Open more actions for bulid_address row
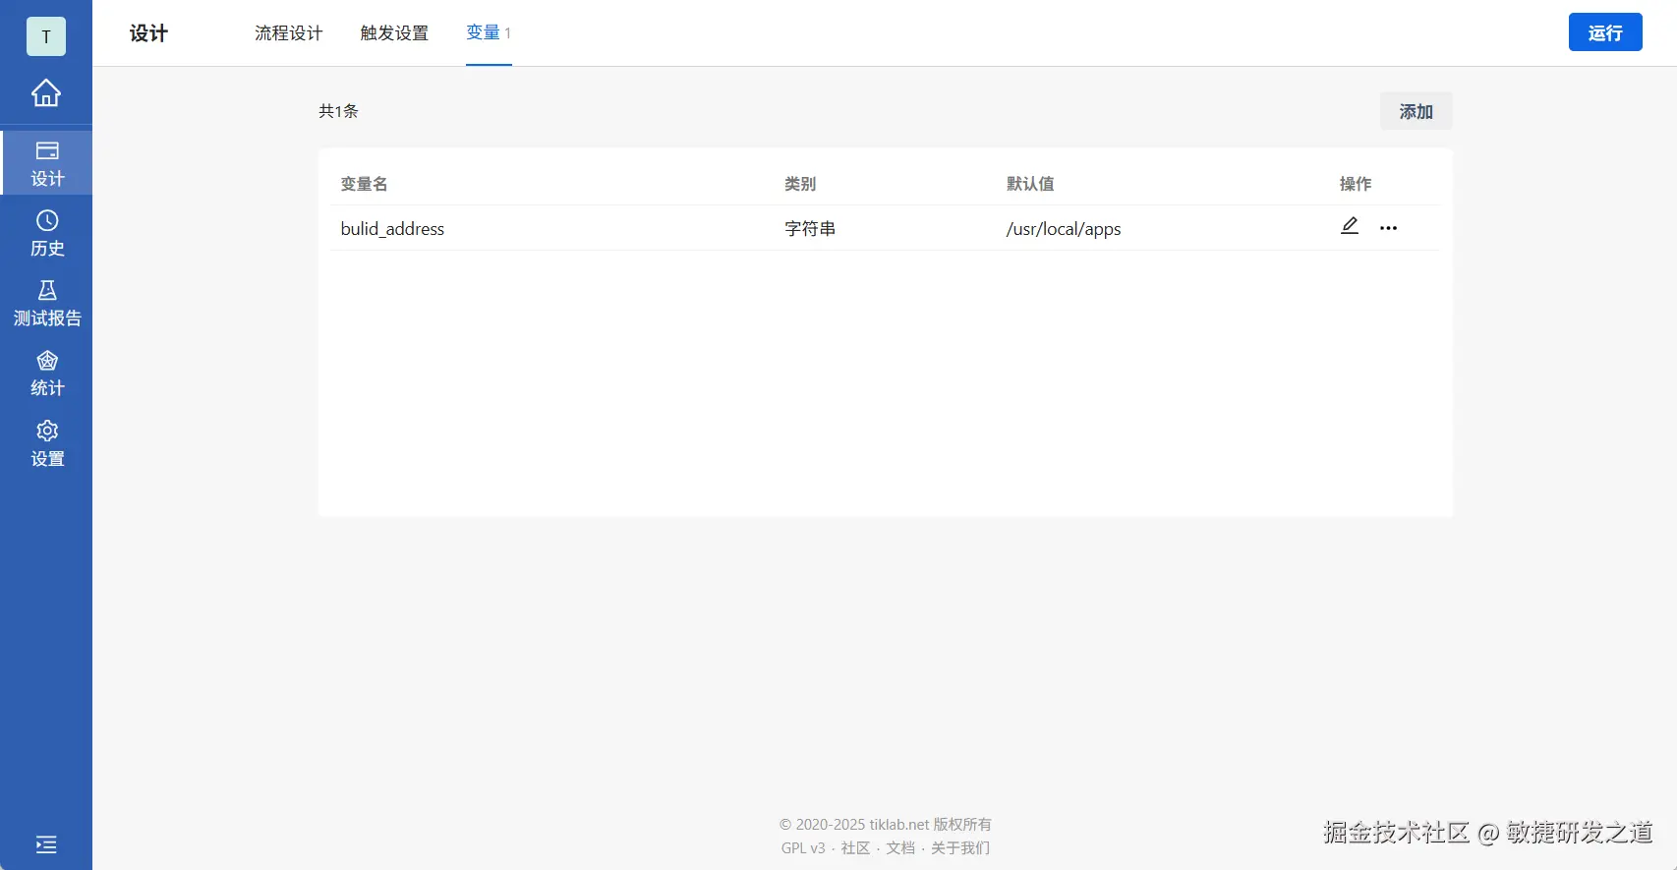The image size is (1677, 870). pos(1388,228)
